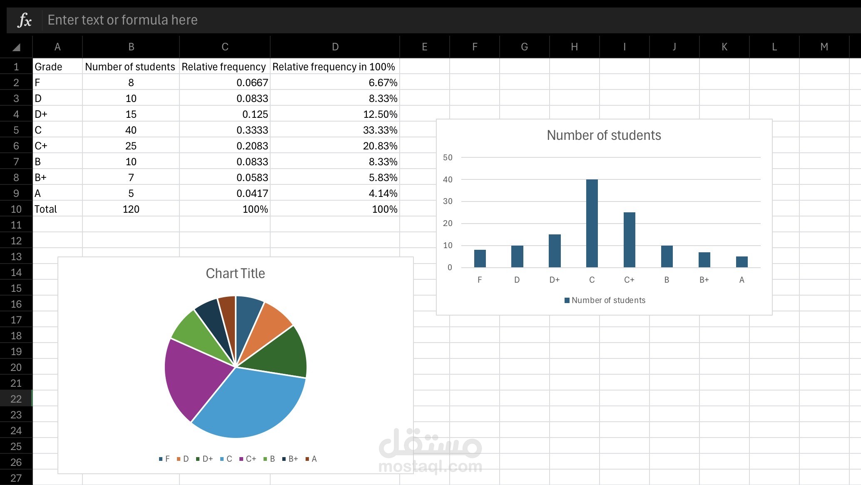Click the cell with value 0.125
Screen dimensions: 861x485
tap(225, 114)
